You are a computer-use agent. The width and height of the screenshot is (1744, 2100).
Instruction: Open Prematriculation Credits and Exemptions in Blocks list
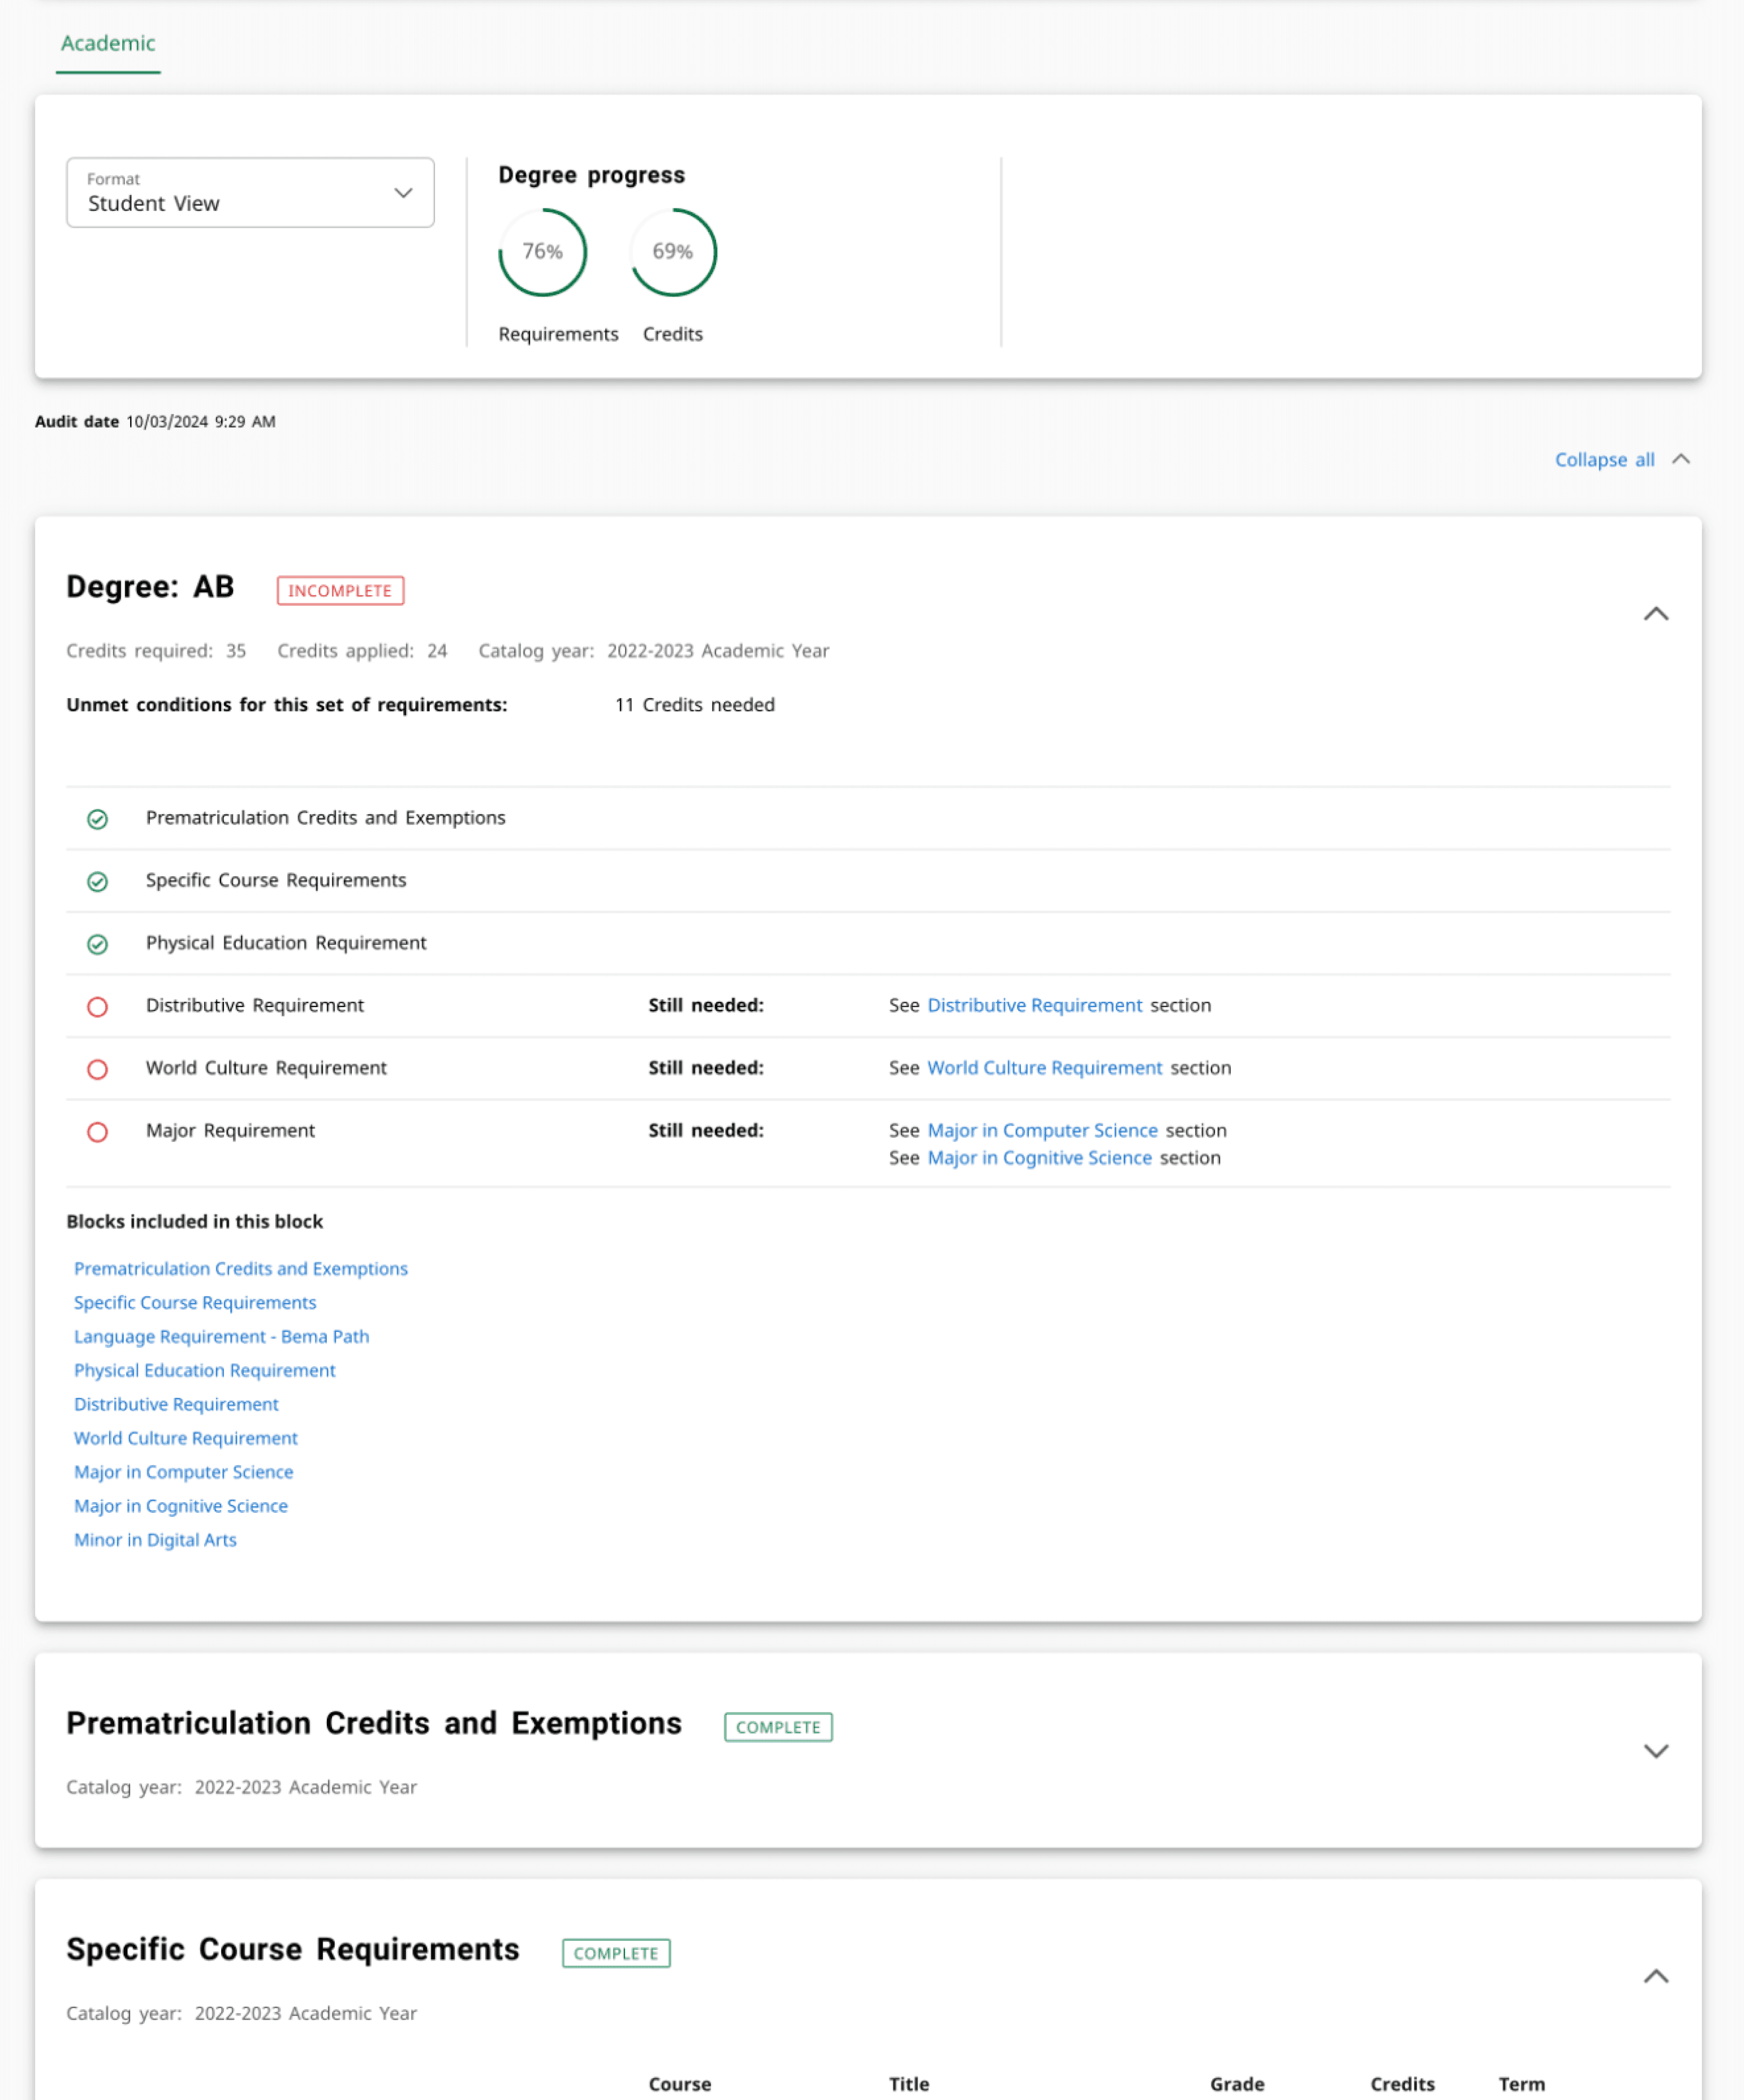coord(241,1268)
